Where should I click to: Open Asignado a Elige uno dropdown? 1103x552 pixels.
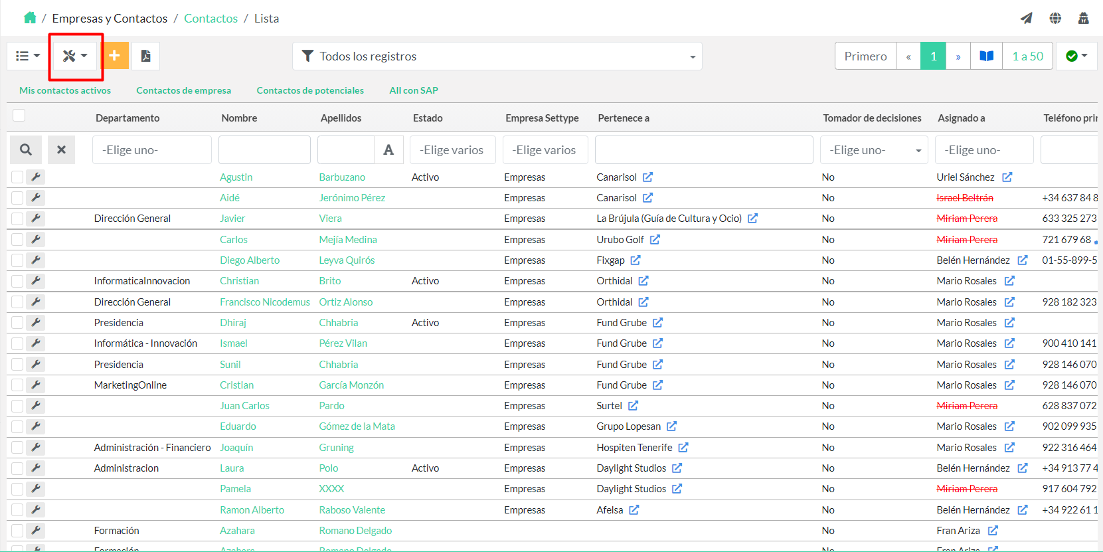click(x=984, y=149)
